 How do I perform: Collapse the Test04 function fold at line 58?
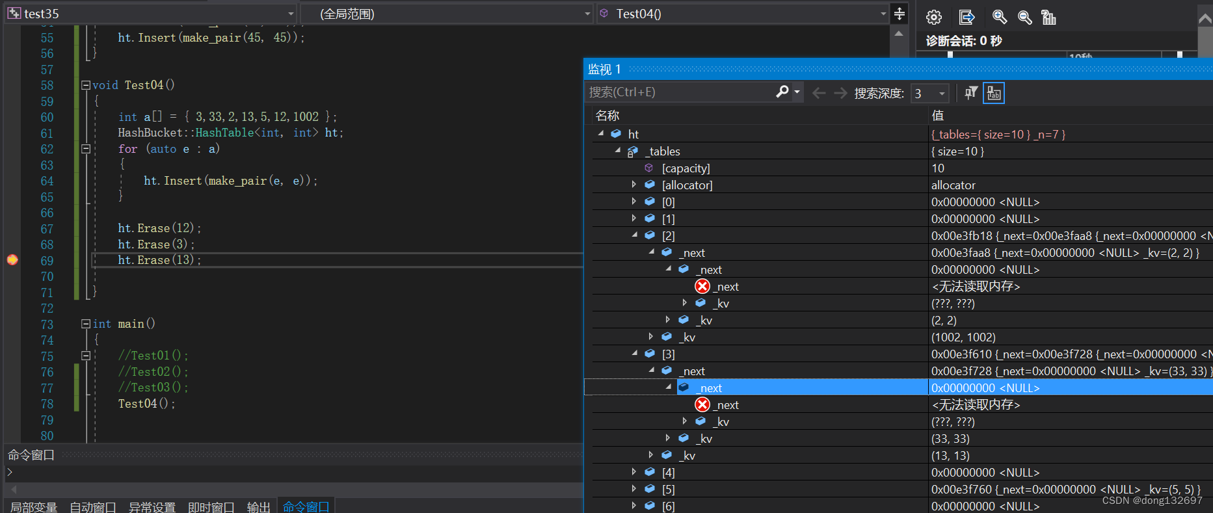pos(85,85)
